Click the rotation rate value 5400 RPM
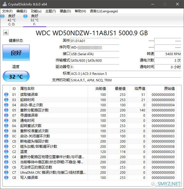Viewport: 184px width, 189px height. tap(168, 54)
